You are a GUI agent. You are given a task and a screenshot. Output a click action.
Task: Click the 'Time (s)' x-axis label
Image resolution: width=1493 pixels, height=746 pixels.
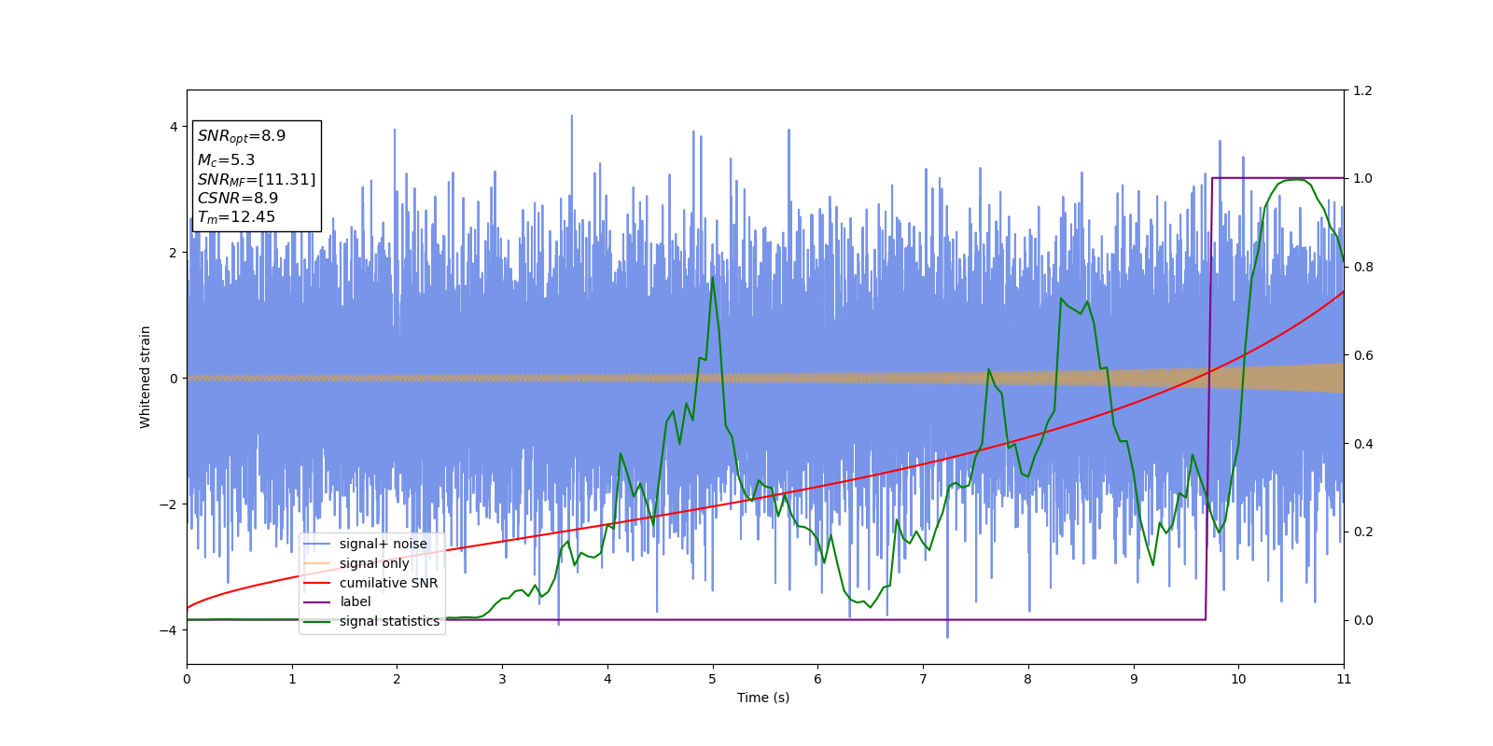point(763,698)
